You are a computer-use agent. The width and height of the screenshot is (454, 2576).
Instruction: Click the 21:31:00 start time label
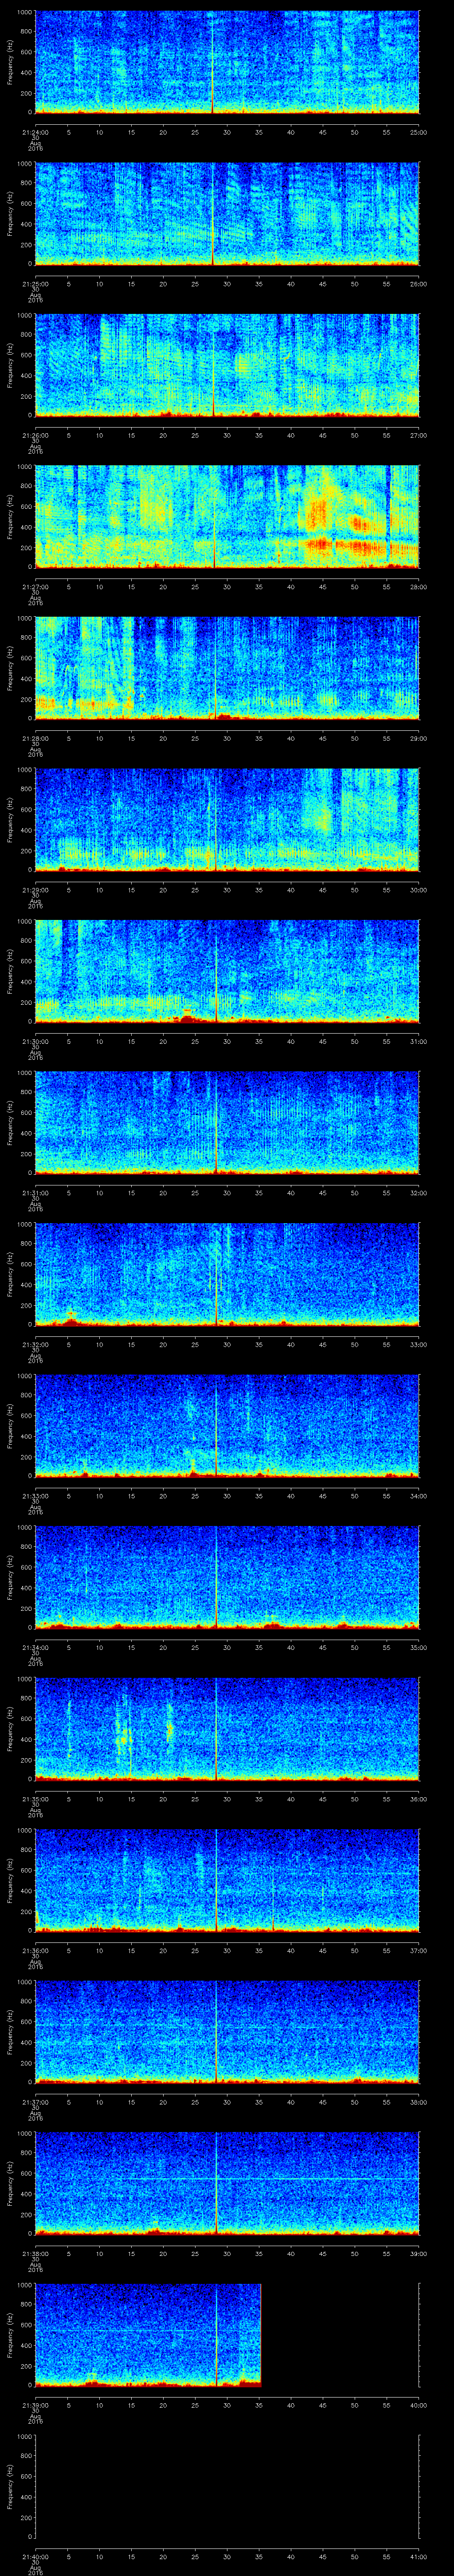coord(35,1193)
